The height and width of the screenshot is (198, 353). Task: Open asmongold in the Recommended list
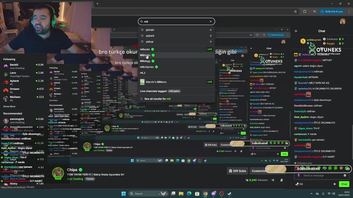[x=23, y=120]
